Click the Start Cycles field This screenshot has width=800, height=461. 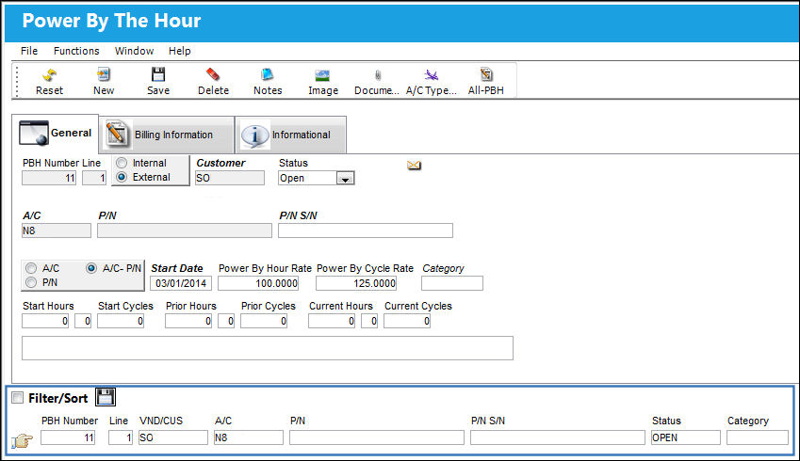[121, 321]
